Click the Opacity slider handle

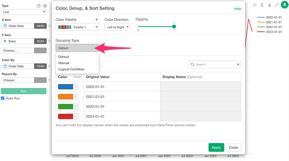point(174,27)
